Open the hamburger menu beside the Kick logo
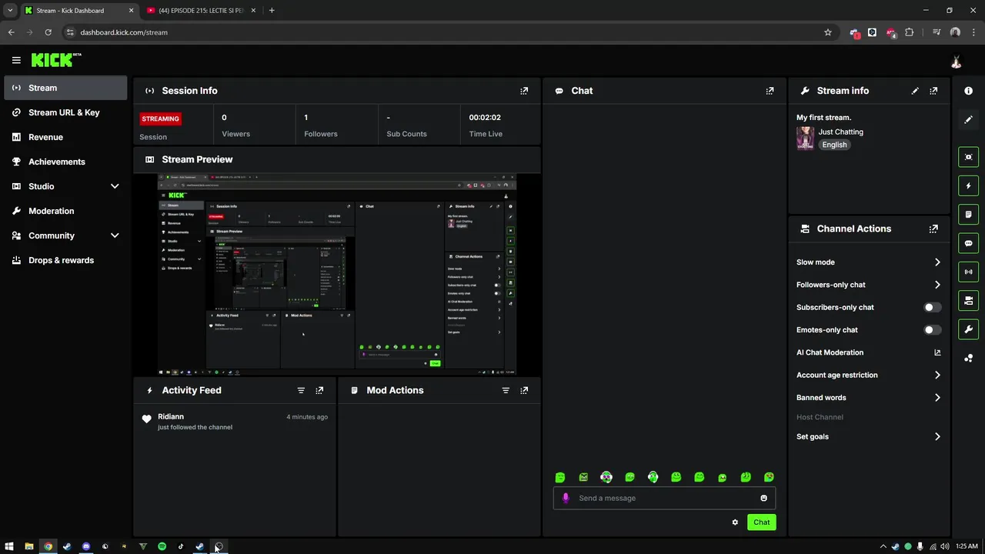This screenshot has height=554, width=985. click(x=16, y=60)
